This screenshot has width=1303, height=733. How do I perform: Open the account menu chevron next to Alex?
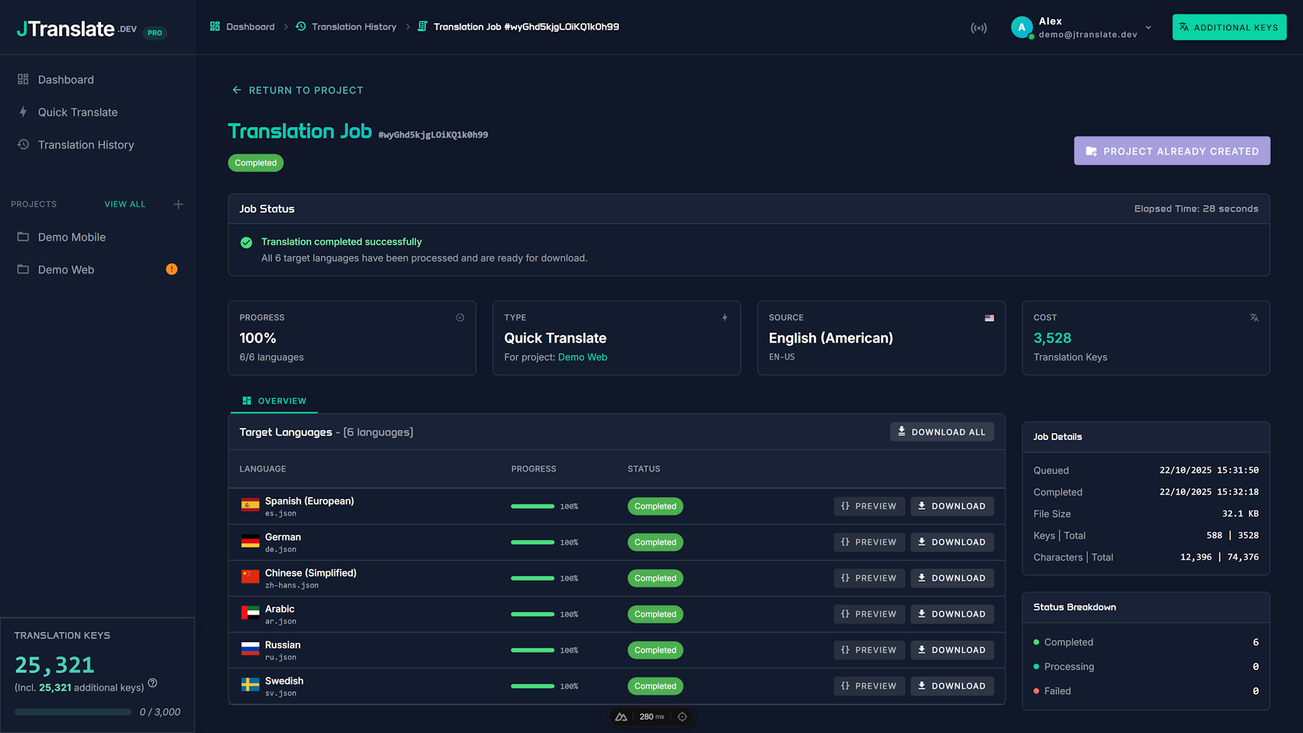(1148, 28)
